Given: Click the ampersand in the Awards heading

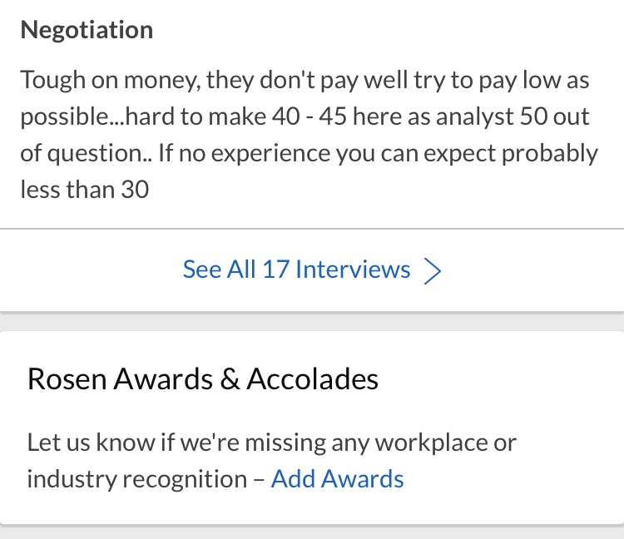Looking at the screenshot, I should 227,379.
